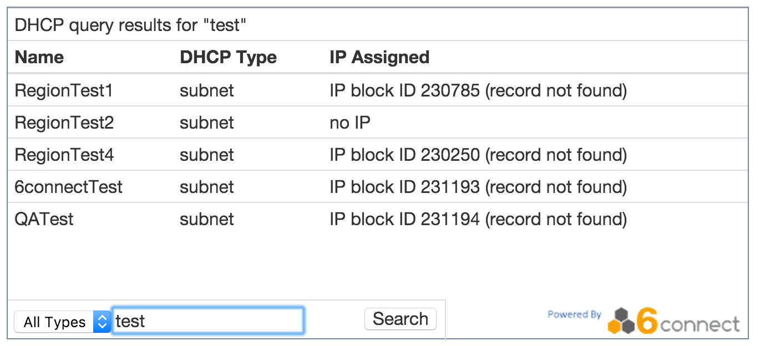This screenshot has width=760, height=346.
Task: Click the DHCP query results title
Action: point(130,26)
